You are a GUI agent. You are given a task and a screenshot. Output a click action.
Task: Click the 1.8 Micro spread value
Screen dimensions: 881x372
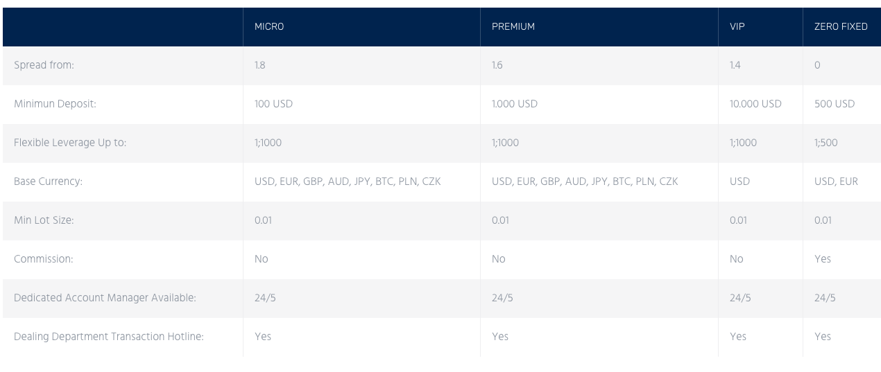(260, 66)
